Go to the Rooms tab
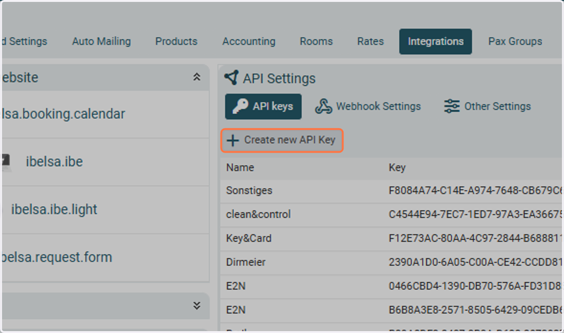Viewport: 564px width, 333px height. [316, 41]
